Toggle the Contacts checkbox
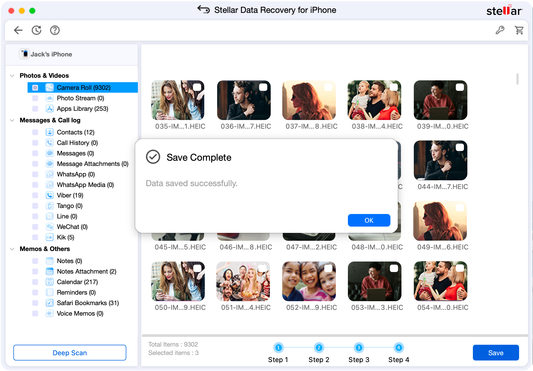 coord(35,132)
